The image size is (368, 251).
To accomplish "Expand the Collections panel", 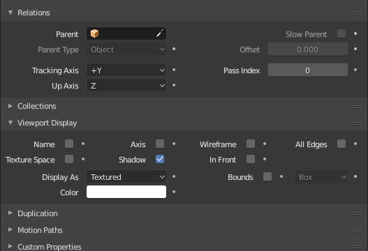I will [10, 106].
